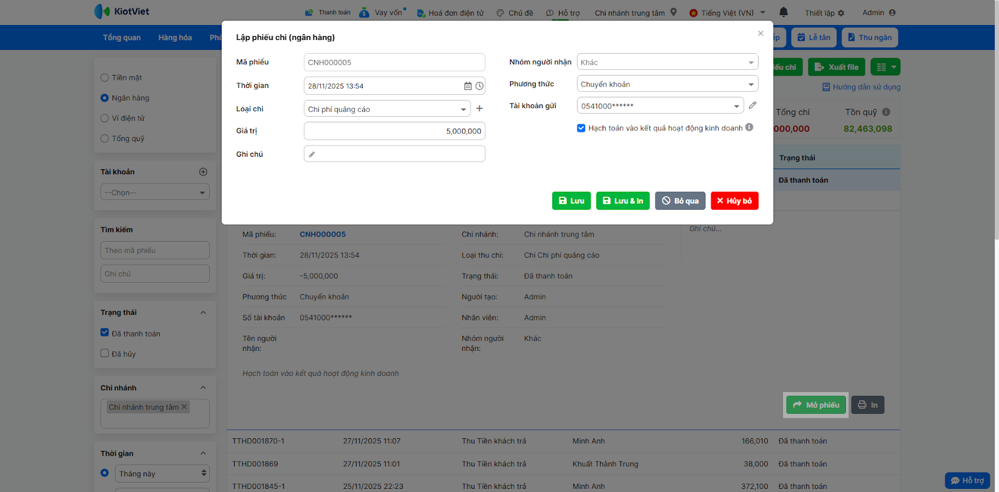Uncheck Hạch toán vào kết quả hoạt động kinh doanh
This screenshot has height=492, width=999.
pos(581,128)
